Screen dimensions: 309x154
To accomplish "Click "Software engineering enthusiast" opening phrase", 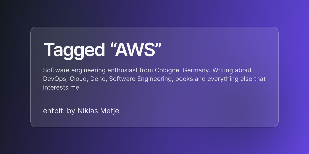I will (91, 70).
